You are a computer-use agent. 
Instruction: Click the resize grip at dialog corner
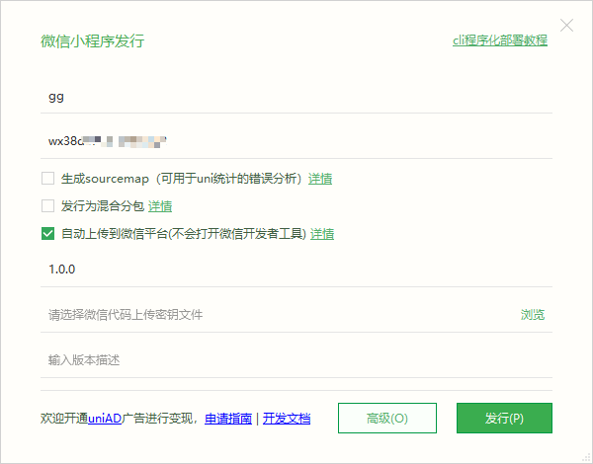[x=586, y=457]
